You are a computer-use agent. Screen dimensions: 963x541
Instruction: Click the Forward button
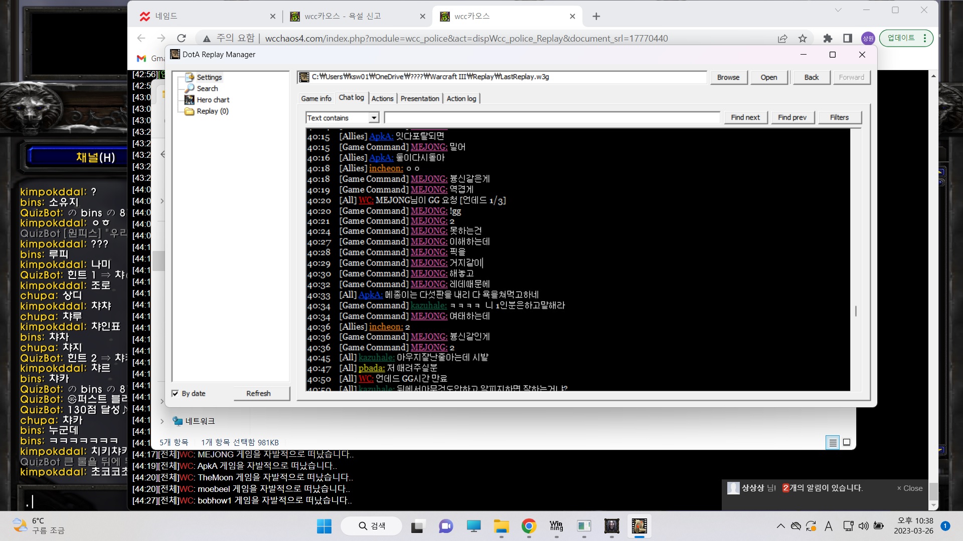(851, 77)
